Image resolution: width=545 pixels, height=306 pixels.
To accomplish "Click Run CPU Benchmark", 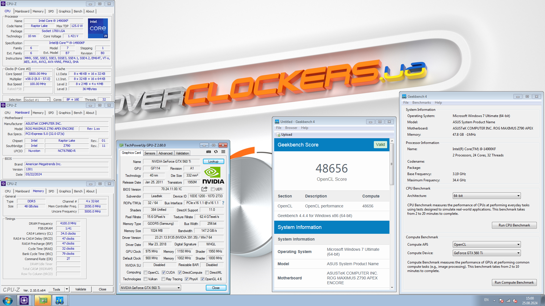I will click(x=514, y=225).
